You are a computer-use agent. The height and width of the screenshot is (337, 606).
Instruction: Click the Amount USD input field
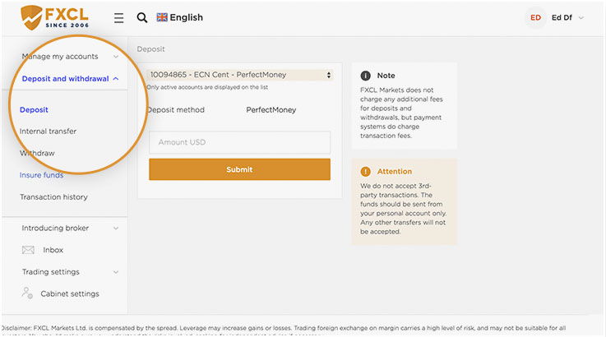[239, 142]
